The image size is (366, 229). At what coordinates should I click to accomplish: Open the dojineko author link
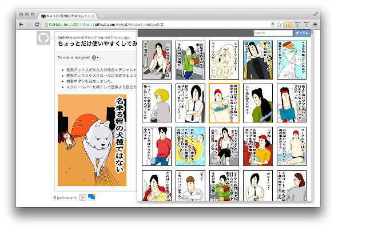coord(65,37)
